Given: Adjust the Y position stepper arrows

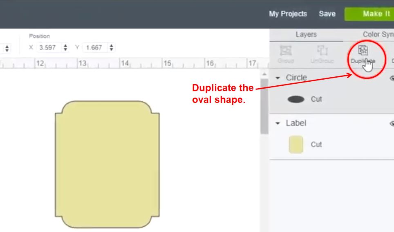Looking at the screenshot, I should (111, 47).
